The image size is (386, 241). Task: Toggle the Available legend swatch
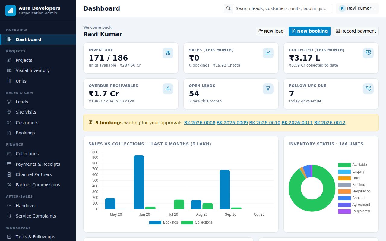click(344, 165)
